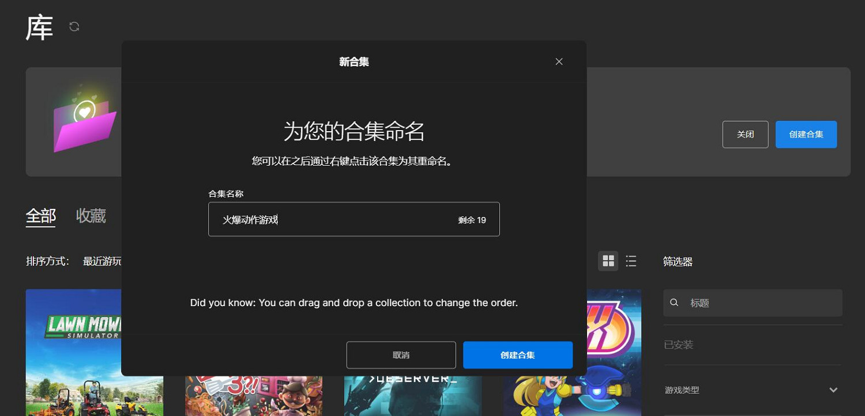This screenshot has width=865, height=416.
Task: Switch to grid view layout
Action: pos(608,261)
